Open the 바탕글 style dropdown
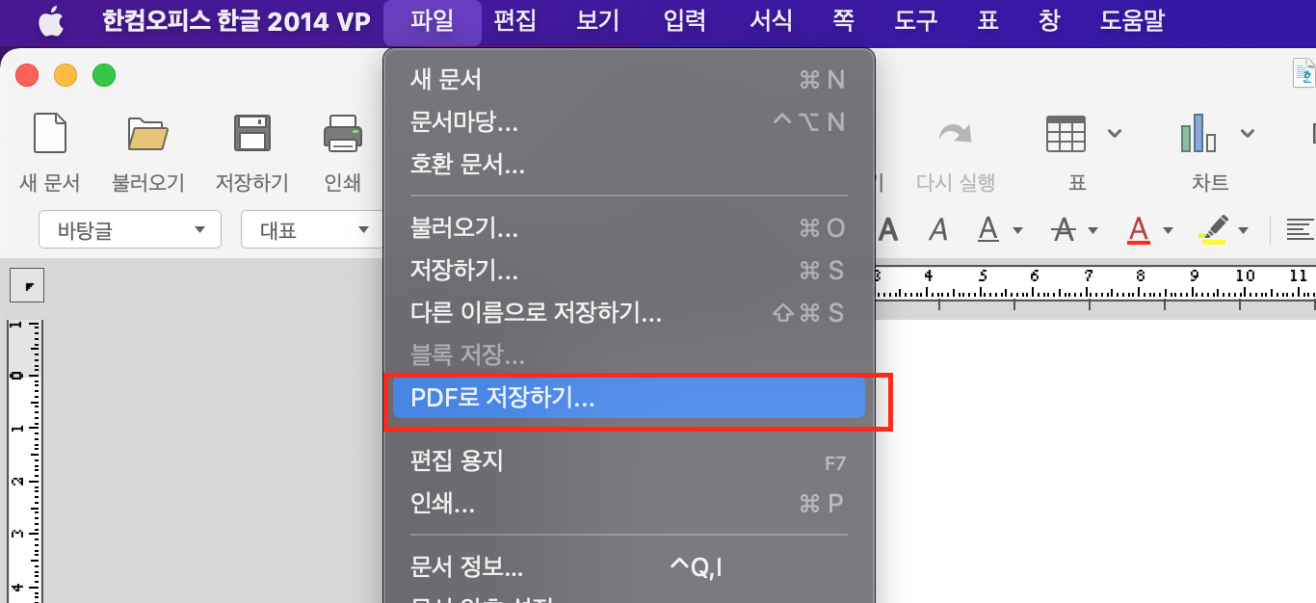 (x=130, y=229)
